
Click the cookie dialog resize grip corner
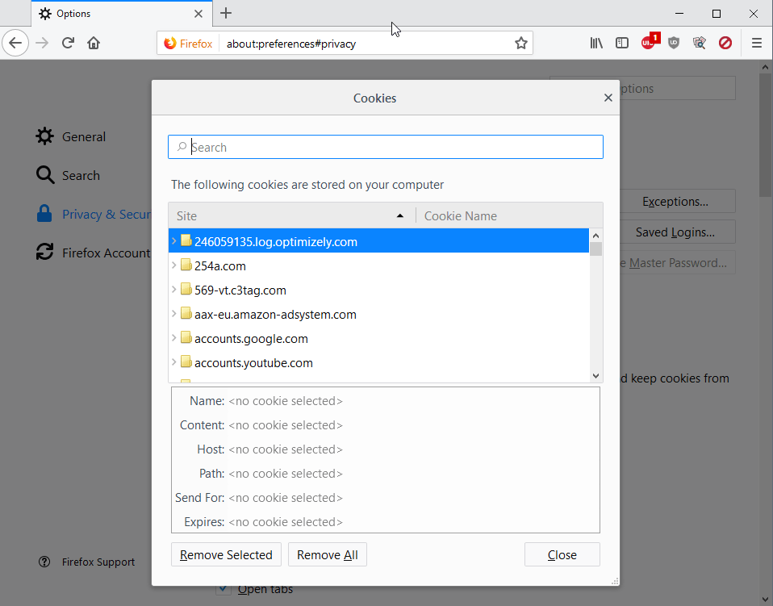click(615, 581)
